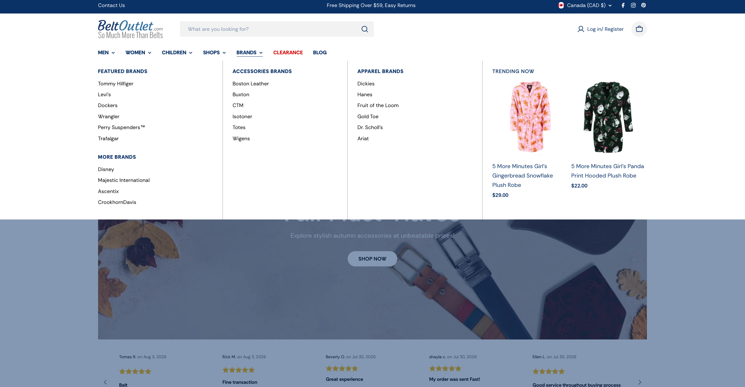Select Totes brand

point(239,127)
